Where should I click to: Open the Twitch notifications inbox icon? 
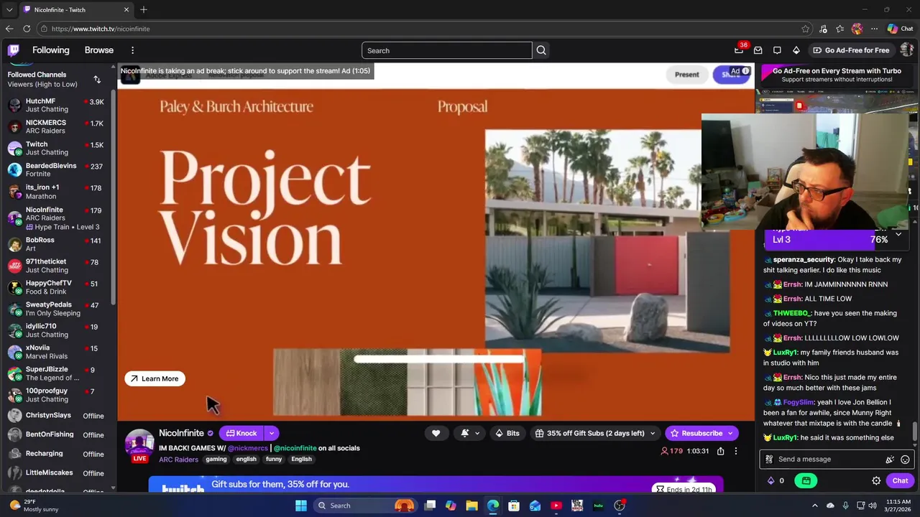[x=758, y=50]
